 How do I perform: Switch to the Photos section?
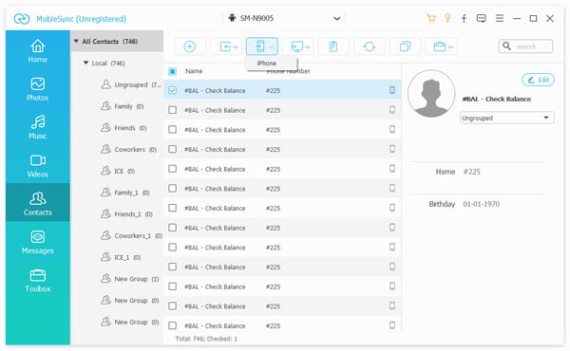tap(38, 89)
